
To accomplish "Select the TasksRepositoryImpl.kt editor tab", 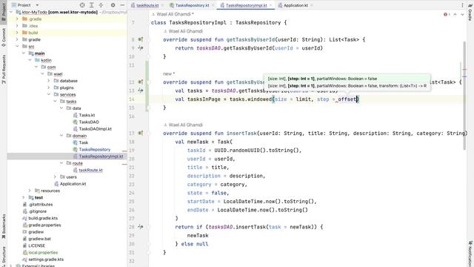I will tap(246, 5).
